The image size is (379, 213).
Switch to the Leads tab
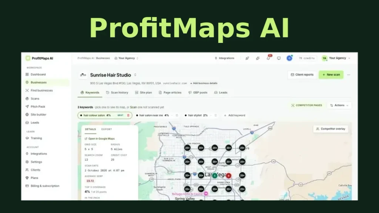coord(221,92)
